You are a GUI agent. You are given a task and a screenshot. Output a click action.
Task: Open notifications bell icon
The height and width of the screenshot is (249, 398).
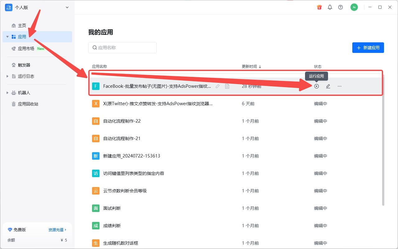click(x=330, y=7)
